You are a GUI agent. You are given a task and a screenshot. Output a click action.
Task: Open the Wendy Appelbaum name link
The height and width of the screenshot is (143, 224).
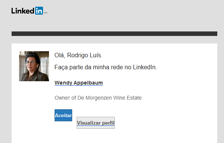pos(79,83)
